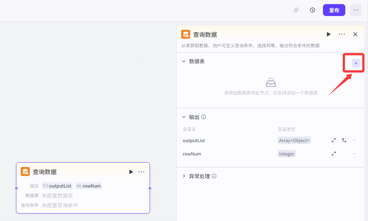Remove the rowNum output with the minus icon
Screen dimensions: 368x221
click(355, 154)
